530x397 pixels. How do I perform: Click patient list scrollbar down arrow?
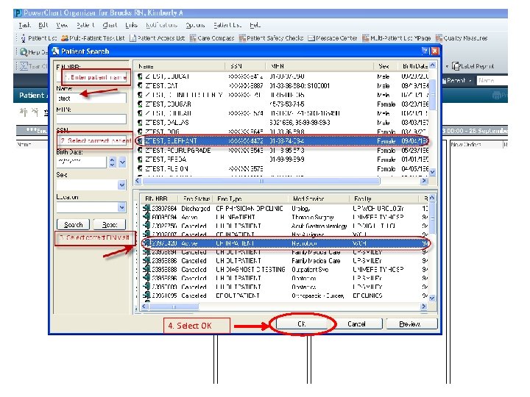coord(433,172)
